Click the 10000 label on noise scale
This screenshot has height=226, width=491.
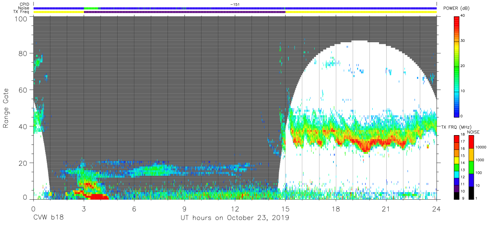coord(481,147)
